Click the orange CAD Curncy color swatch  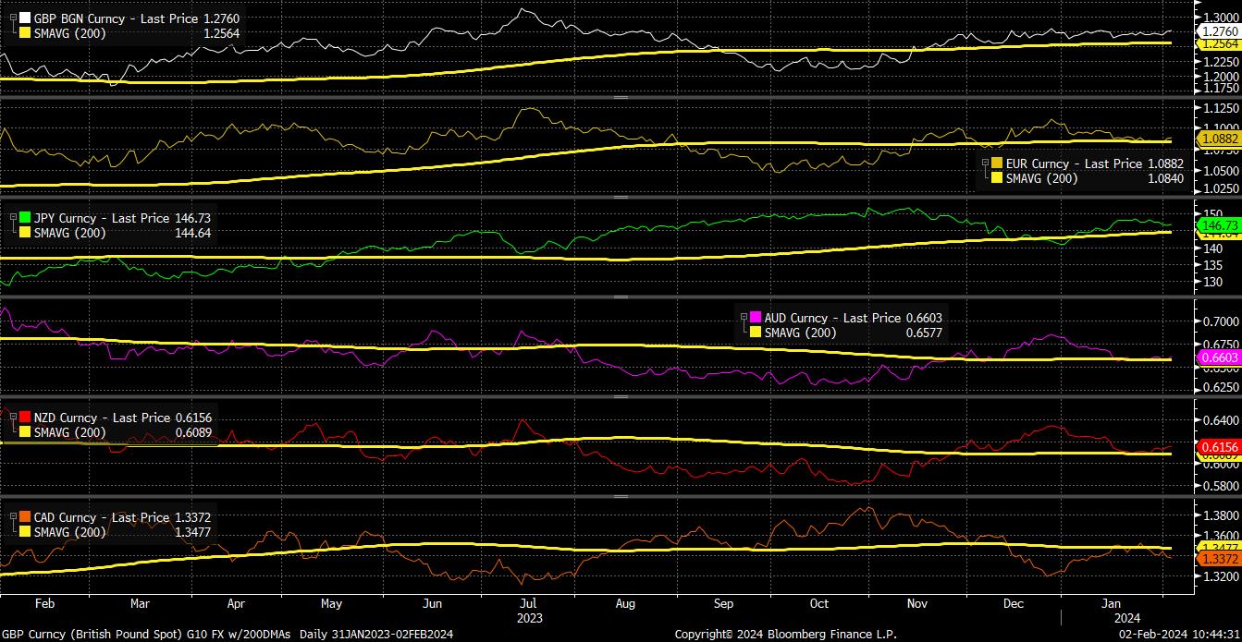click(x=25, y=517)
